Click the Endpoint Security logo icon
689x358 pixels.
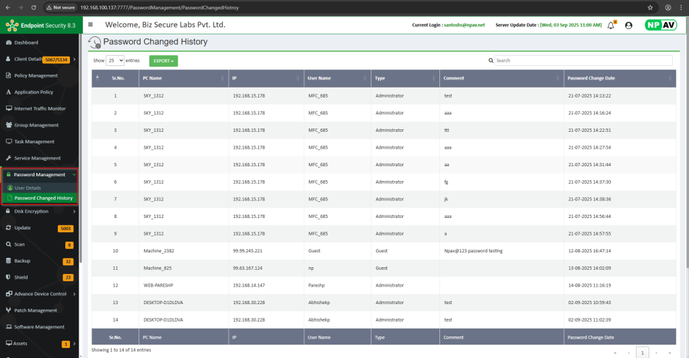tap(10, 26)
